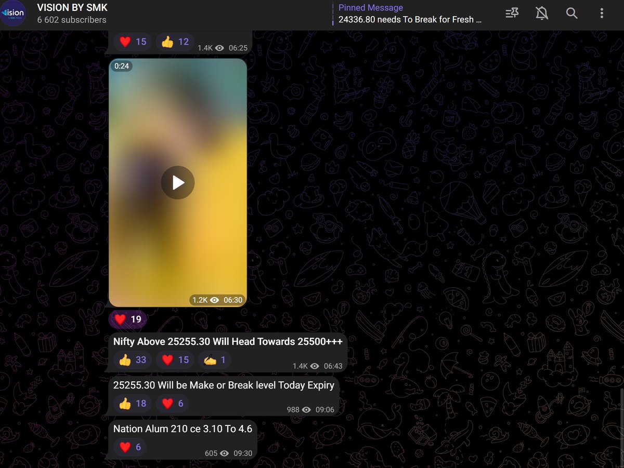624x468 pixels.
Task: Open the three-dot more options menu
Action: point(602,14)
